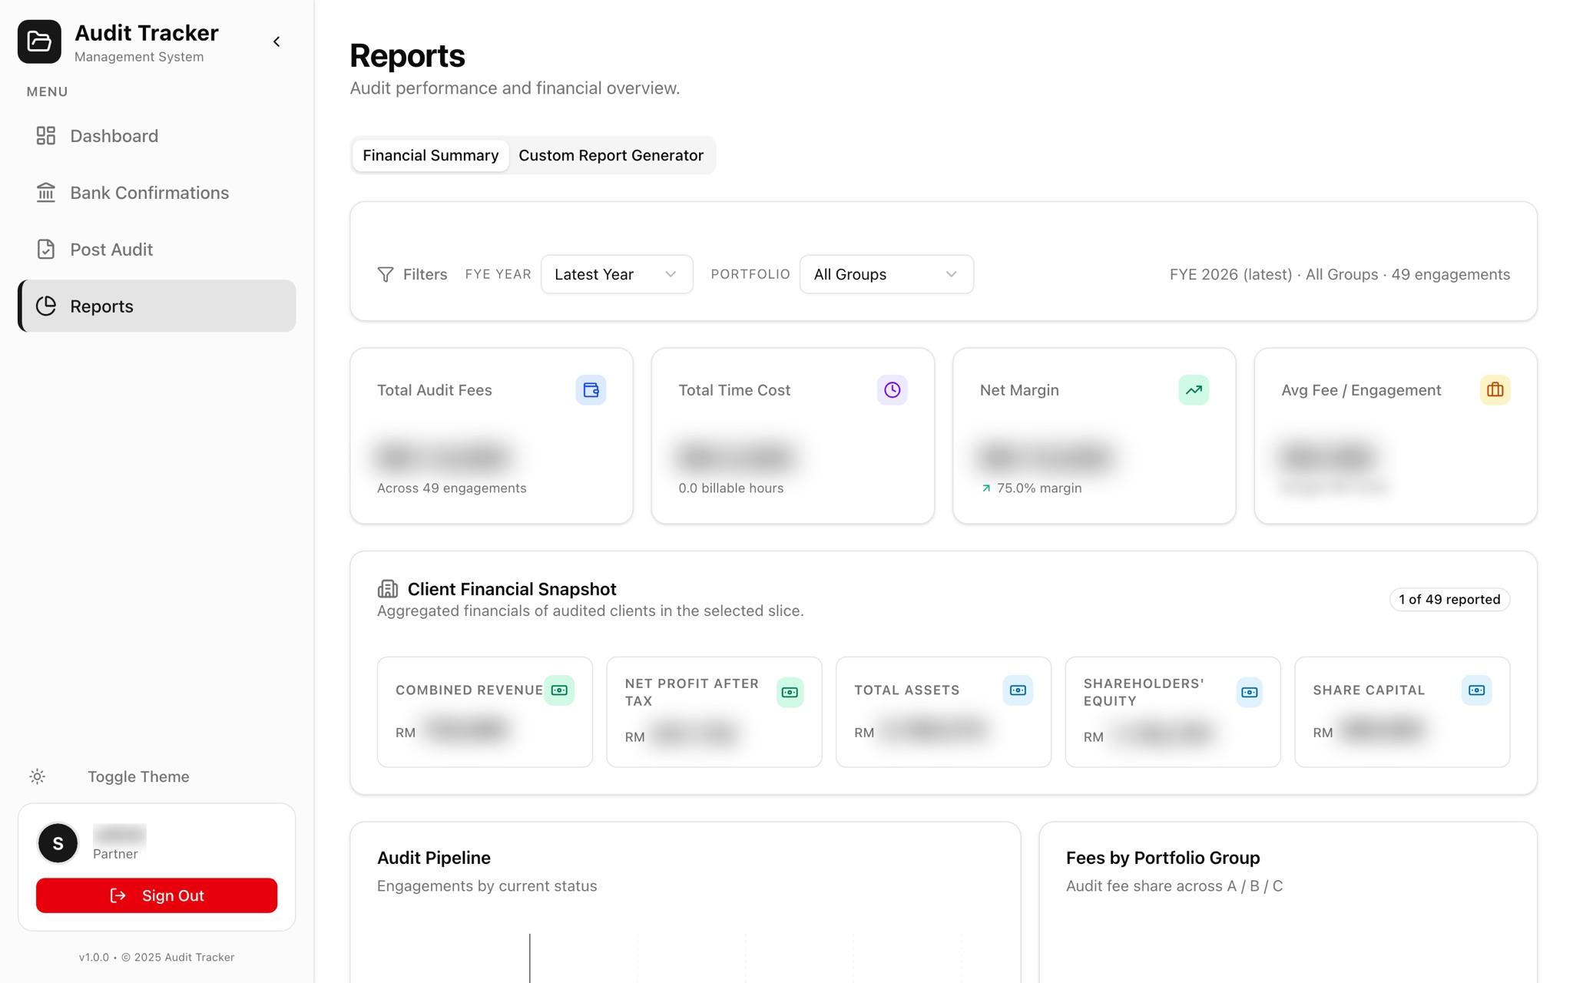Click '0.0 billable hours' text
Image resolution: width=1573 pixels, height=983 pixels.
730,488
